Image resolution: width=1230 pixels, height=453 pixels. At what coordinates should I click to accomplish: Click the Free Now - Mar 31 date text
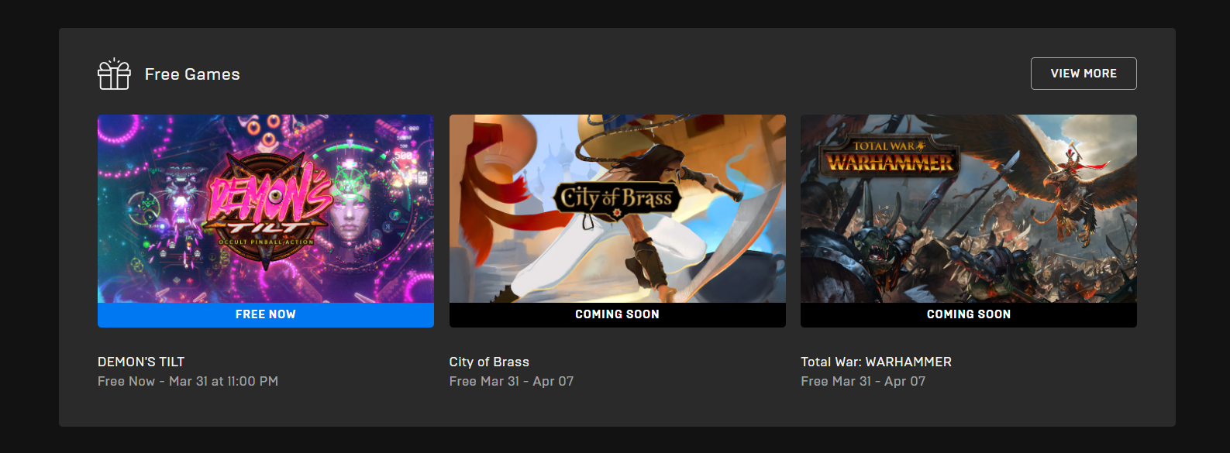pos(188,381)
